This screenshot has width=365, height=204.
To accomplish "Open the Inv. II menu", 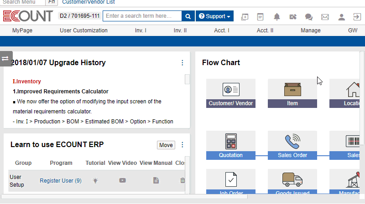I will [x=180, y=31].
